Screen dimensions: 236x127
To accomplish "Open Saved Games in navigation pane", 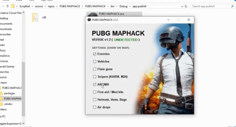I will click(7, 66).
